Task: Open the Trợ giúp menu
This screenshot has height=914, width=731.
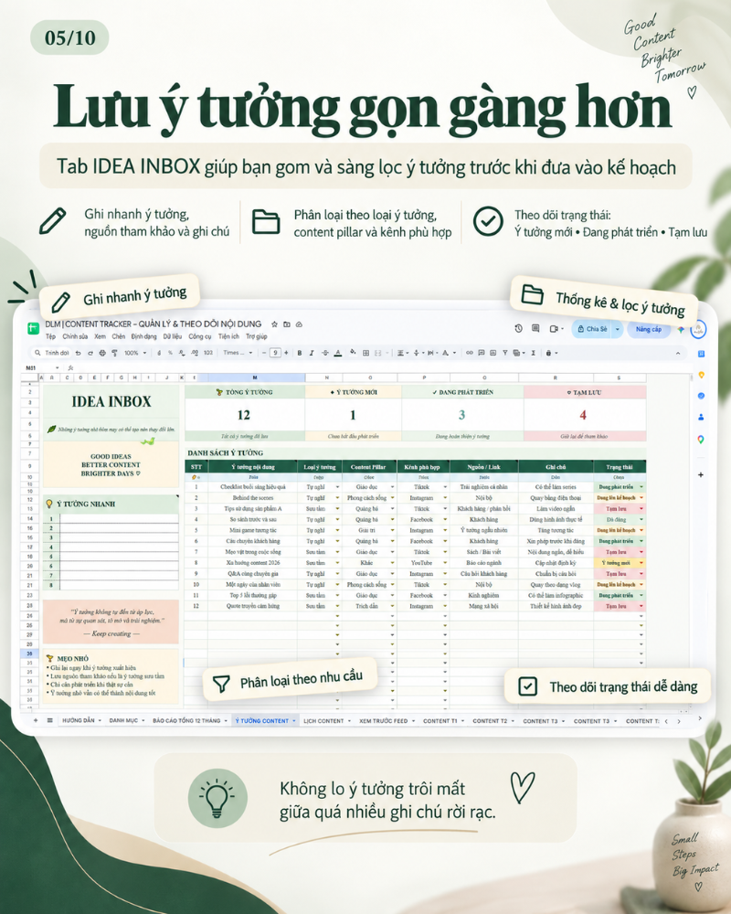Action: pyautogui.click(x=257, y=336)
